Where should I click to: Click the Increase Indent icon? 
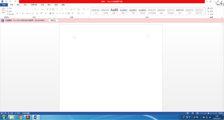[x=75, y=9]
